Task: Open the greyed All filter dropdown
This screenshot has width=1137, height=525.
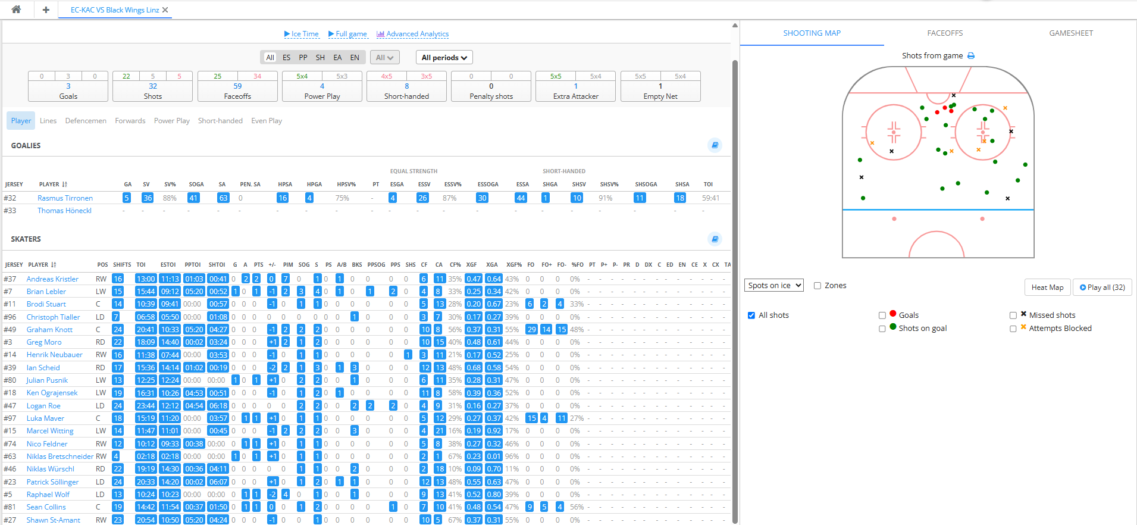Action: click(x=384, y=58)
